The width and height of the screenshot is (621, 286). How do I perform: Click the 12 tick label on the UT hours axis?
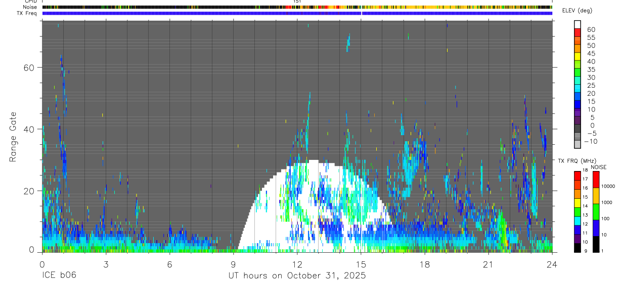[x=297, y=264]
